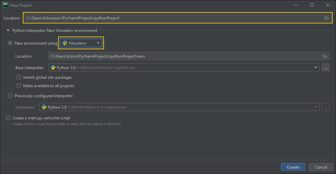Click the Create button
336x174 pixels.
coord(293,167)
